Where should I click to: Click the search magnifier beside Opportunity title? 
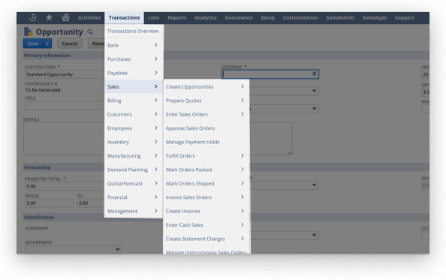90,32
